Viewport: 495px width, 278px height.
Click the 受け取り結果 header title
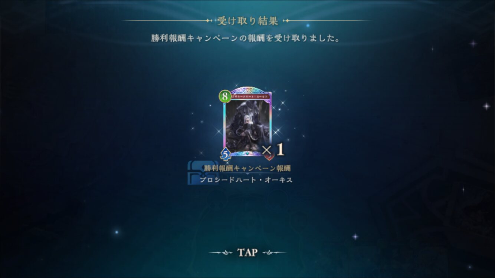coord(247,21)
